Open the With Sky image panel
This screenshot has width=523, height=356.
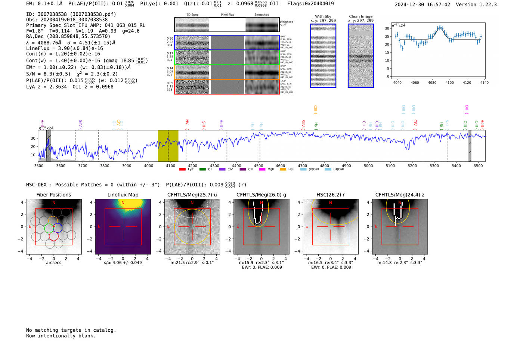pyautogui.click(x=323, y=56)
